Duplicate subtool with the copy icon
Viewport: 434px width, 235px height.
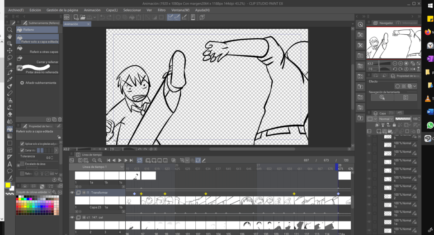(x=54, y=120)
